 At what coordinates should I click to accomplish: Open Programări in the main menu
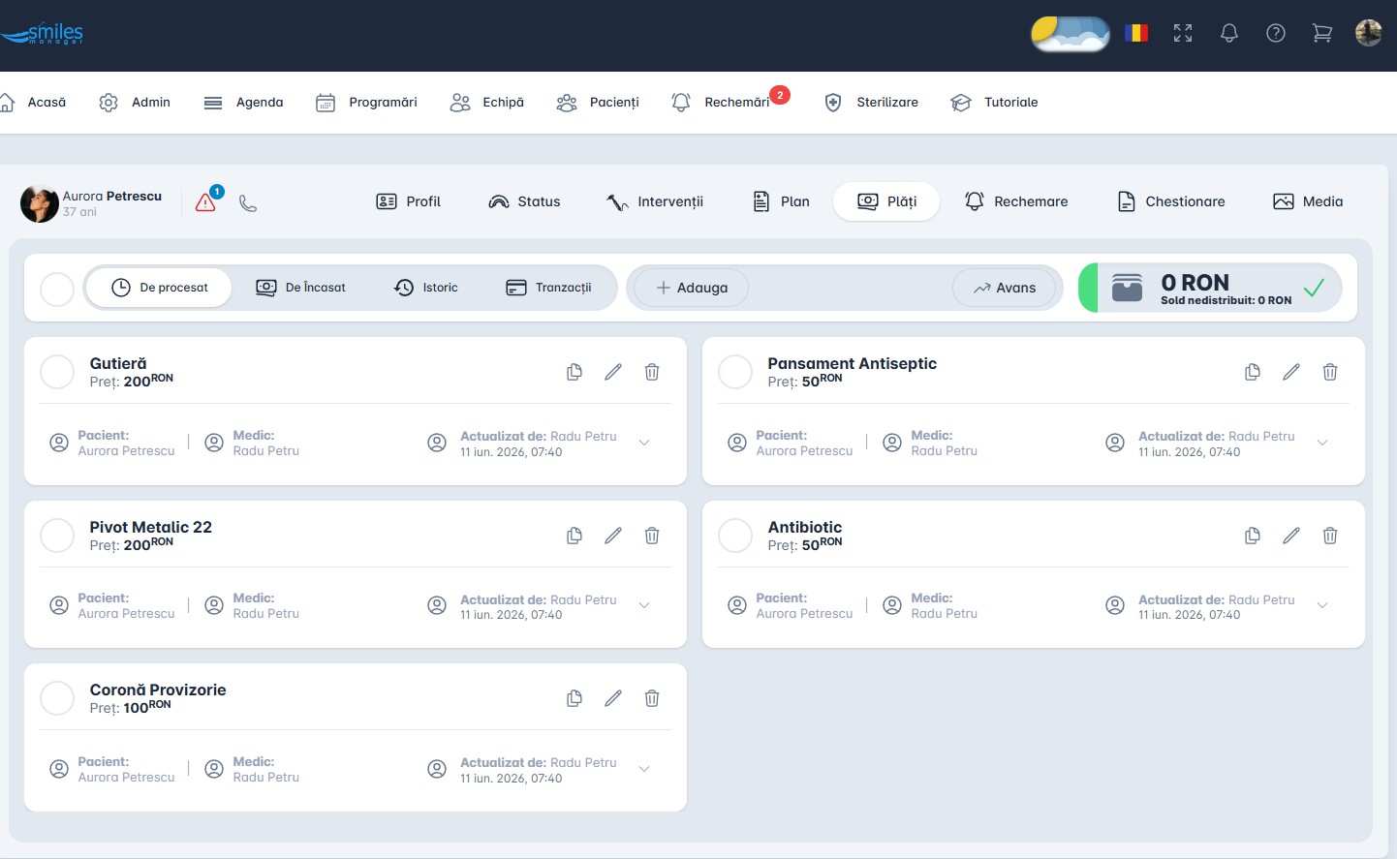click(x=366, y=102)
